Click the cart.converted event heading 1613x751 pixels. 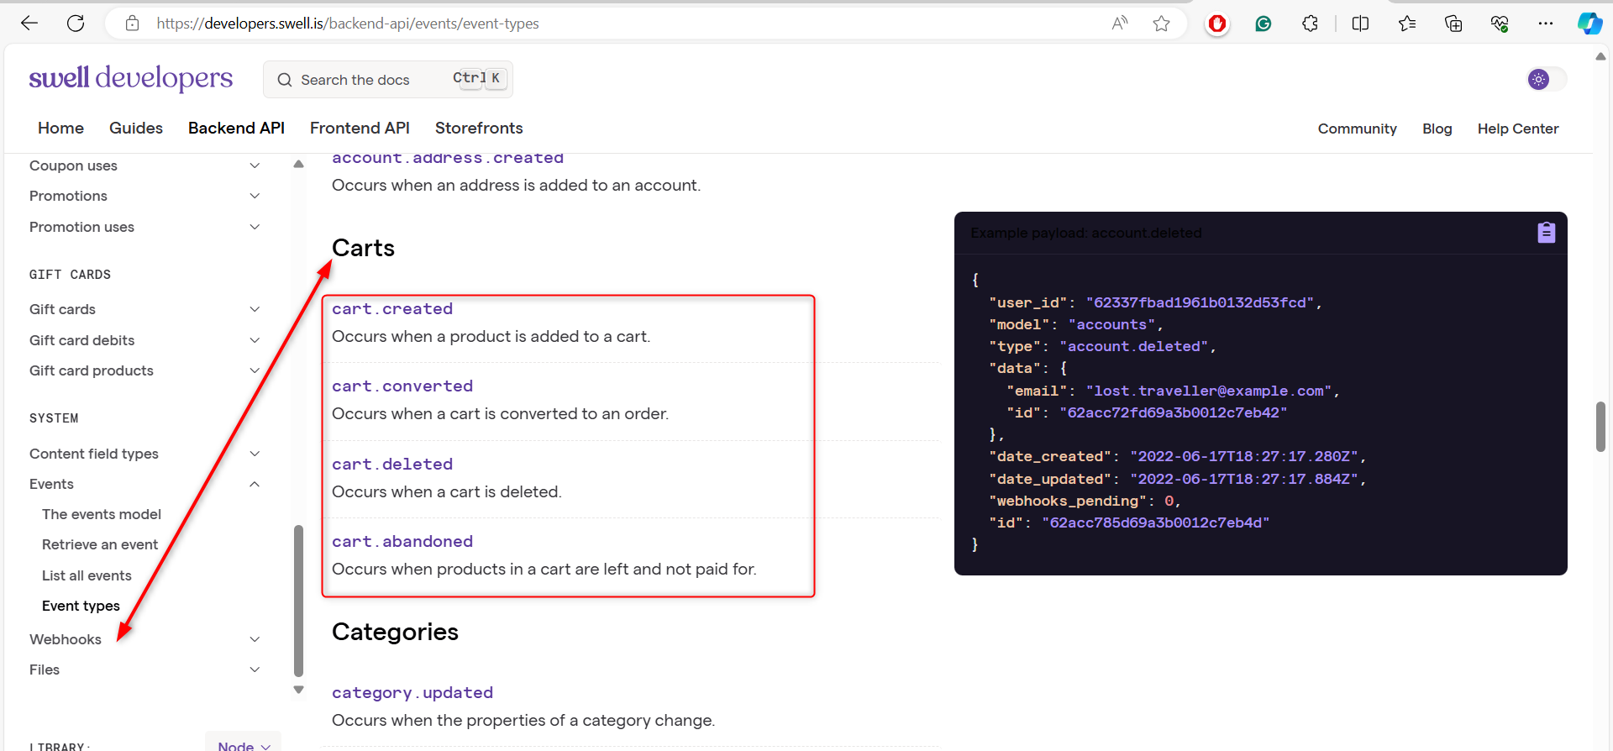402,386
